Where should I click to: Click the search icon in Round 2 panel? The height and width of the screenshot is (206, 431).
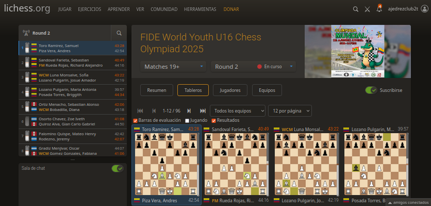(x=119, y=33)
